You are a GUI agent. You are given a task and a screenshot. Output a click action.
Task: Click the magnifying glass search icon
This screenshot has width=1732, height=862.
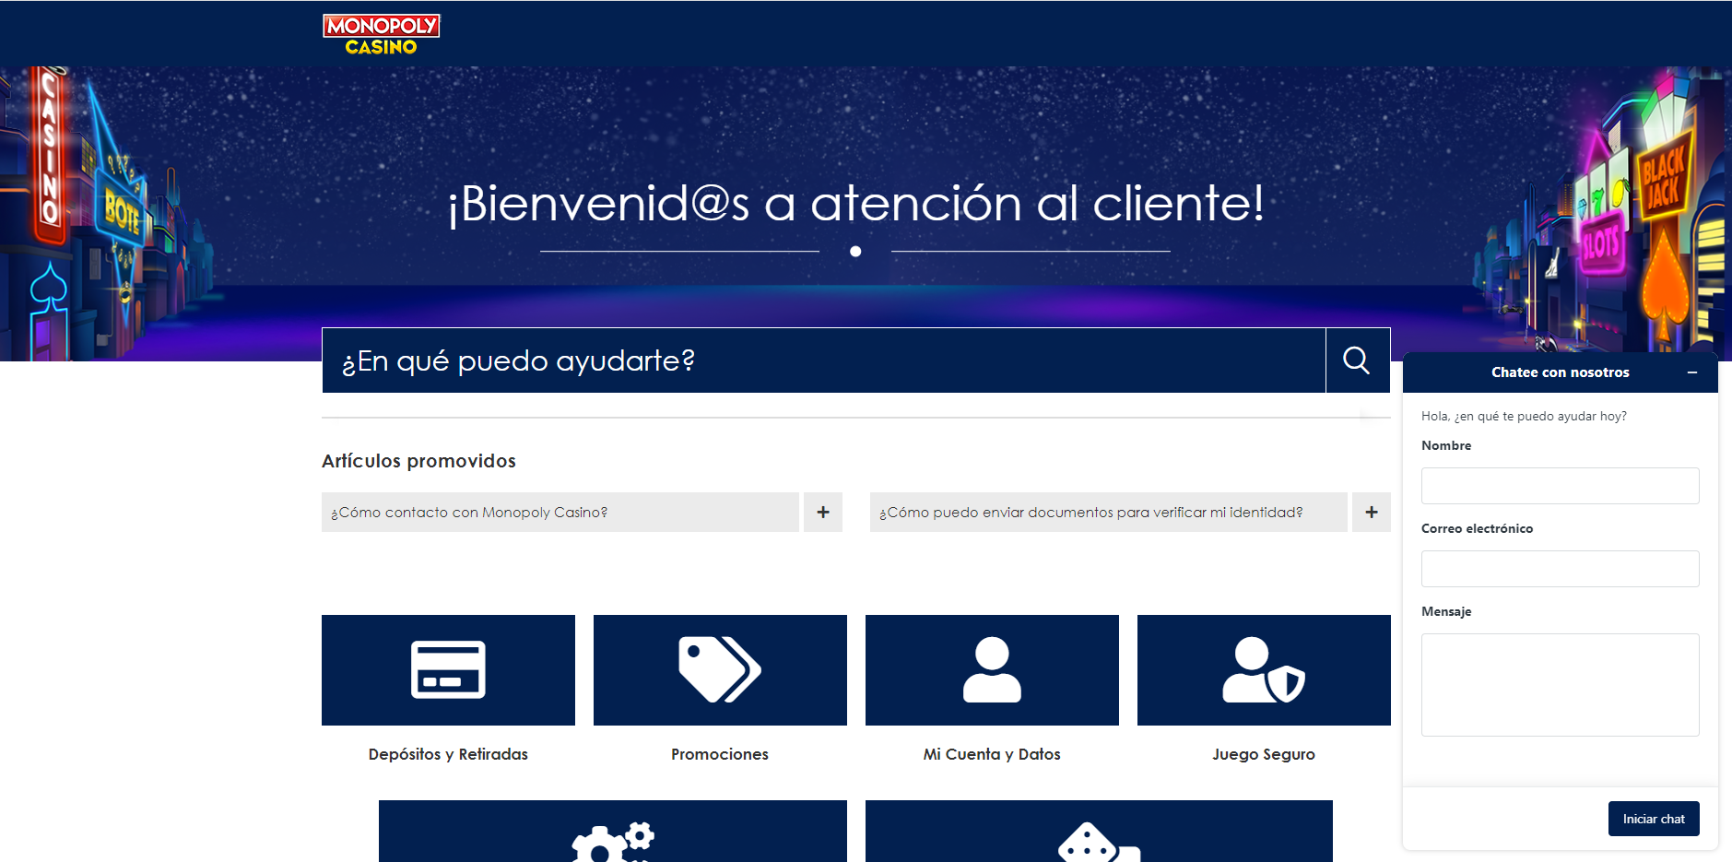(x=1357, y=360)
